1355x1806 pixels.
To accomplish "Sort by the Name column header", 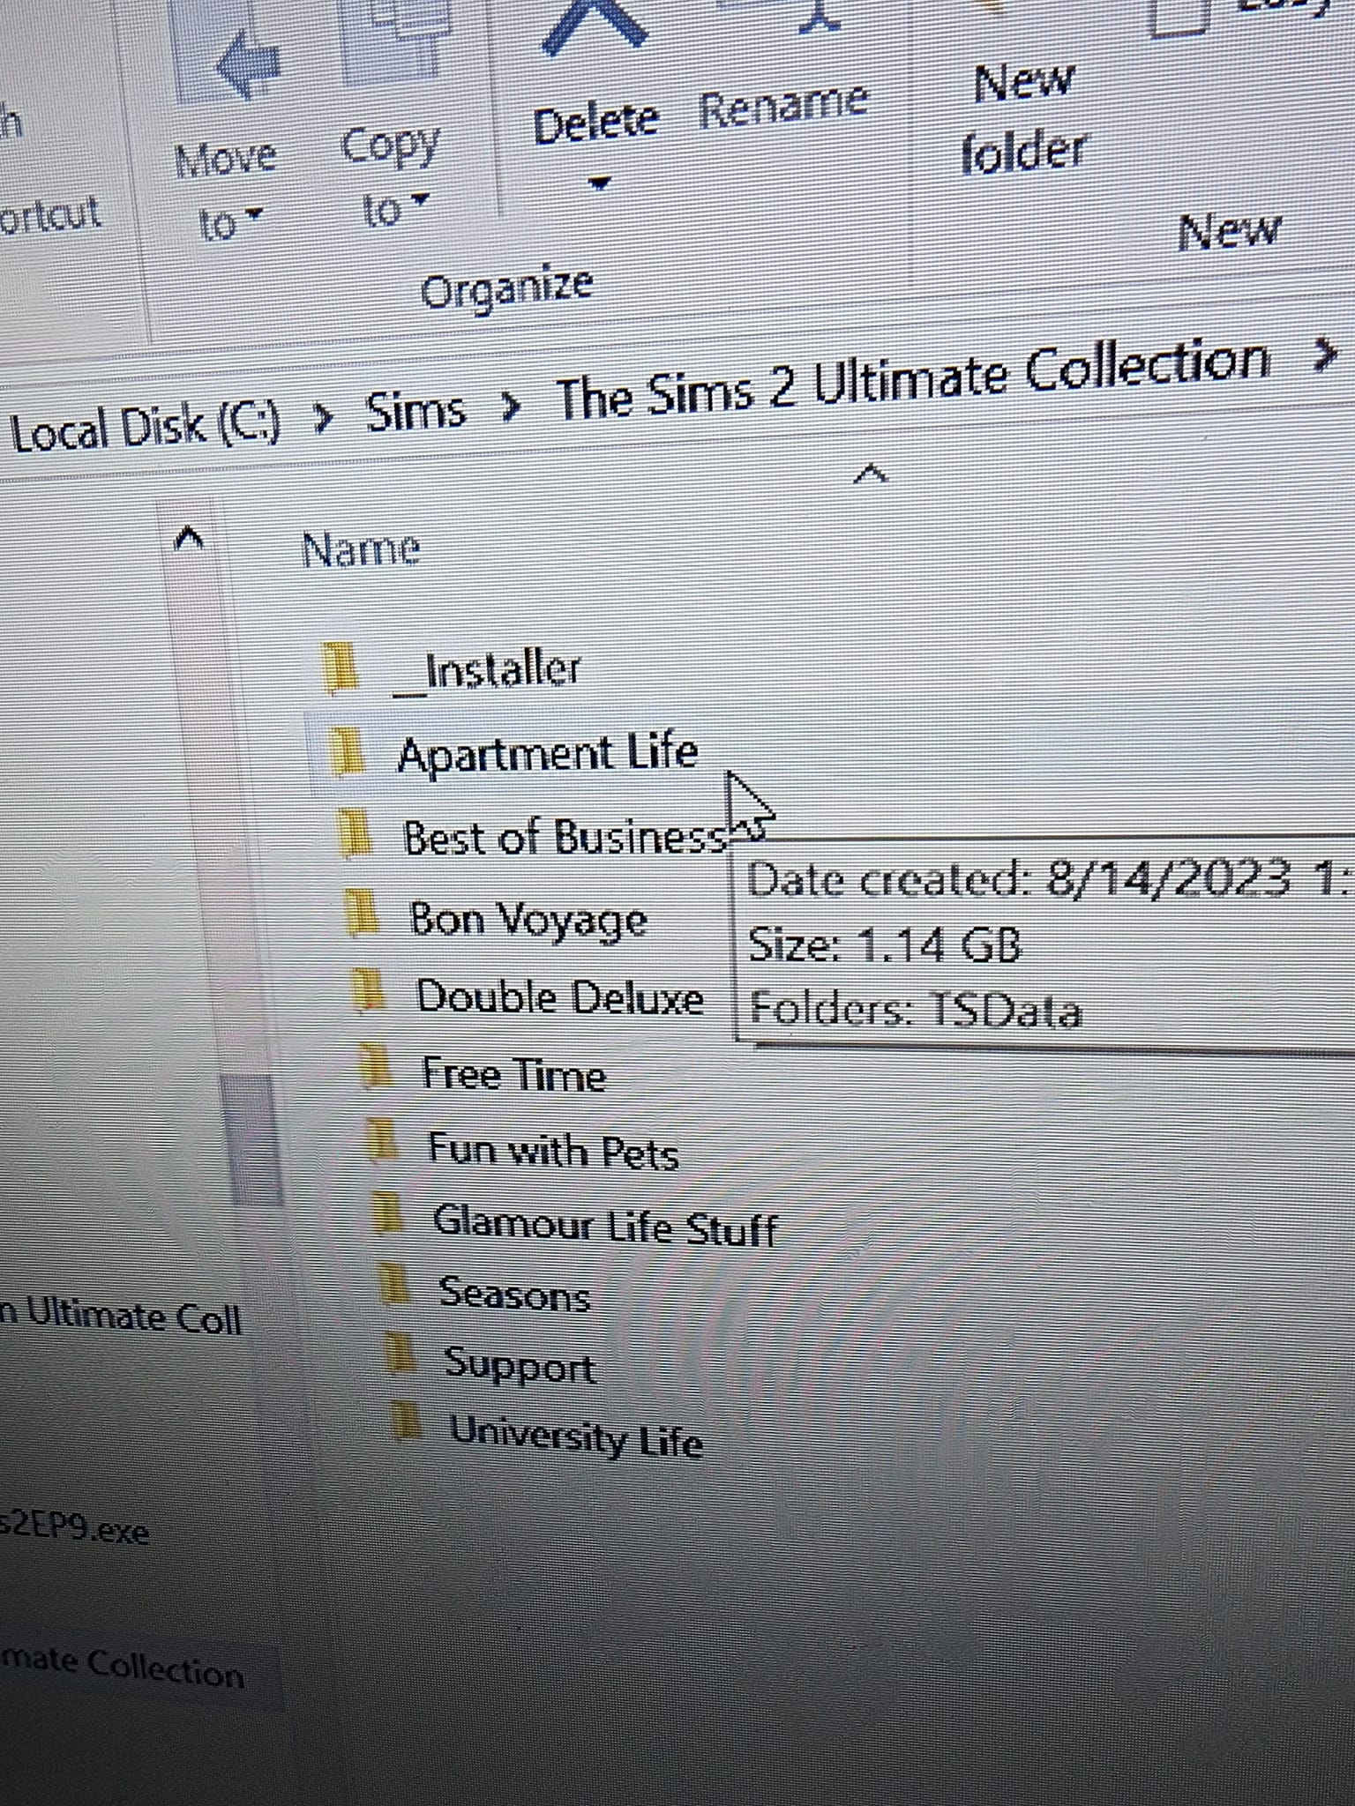I will click(x=361, y=549).
